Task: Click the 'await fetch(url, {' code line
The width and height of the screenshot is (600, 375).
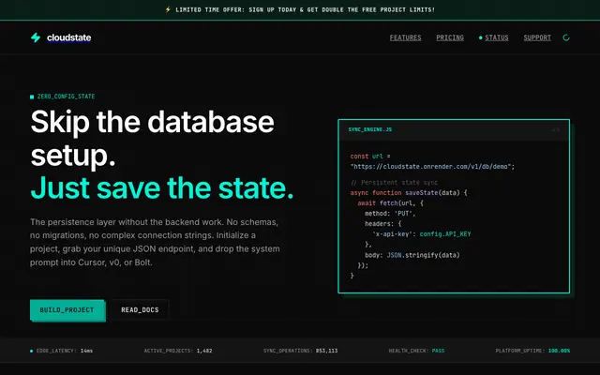Action: click(x=390, y=203)
